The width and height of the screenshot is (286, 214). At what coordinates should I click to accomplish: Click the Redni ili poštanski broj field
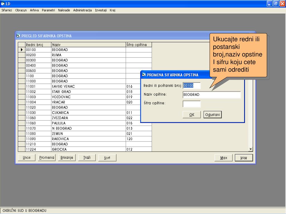(192, 86)
